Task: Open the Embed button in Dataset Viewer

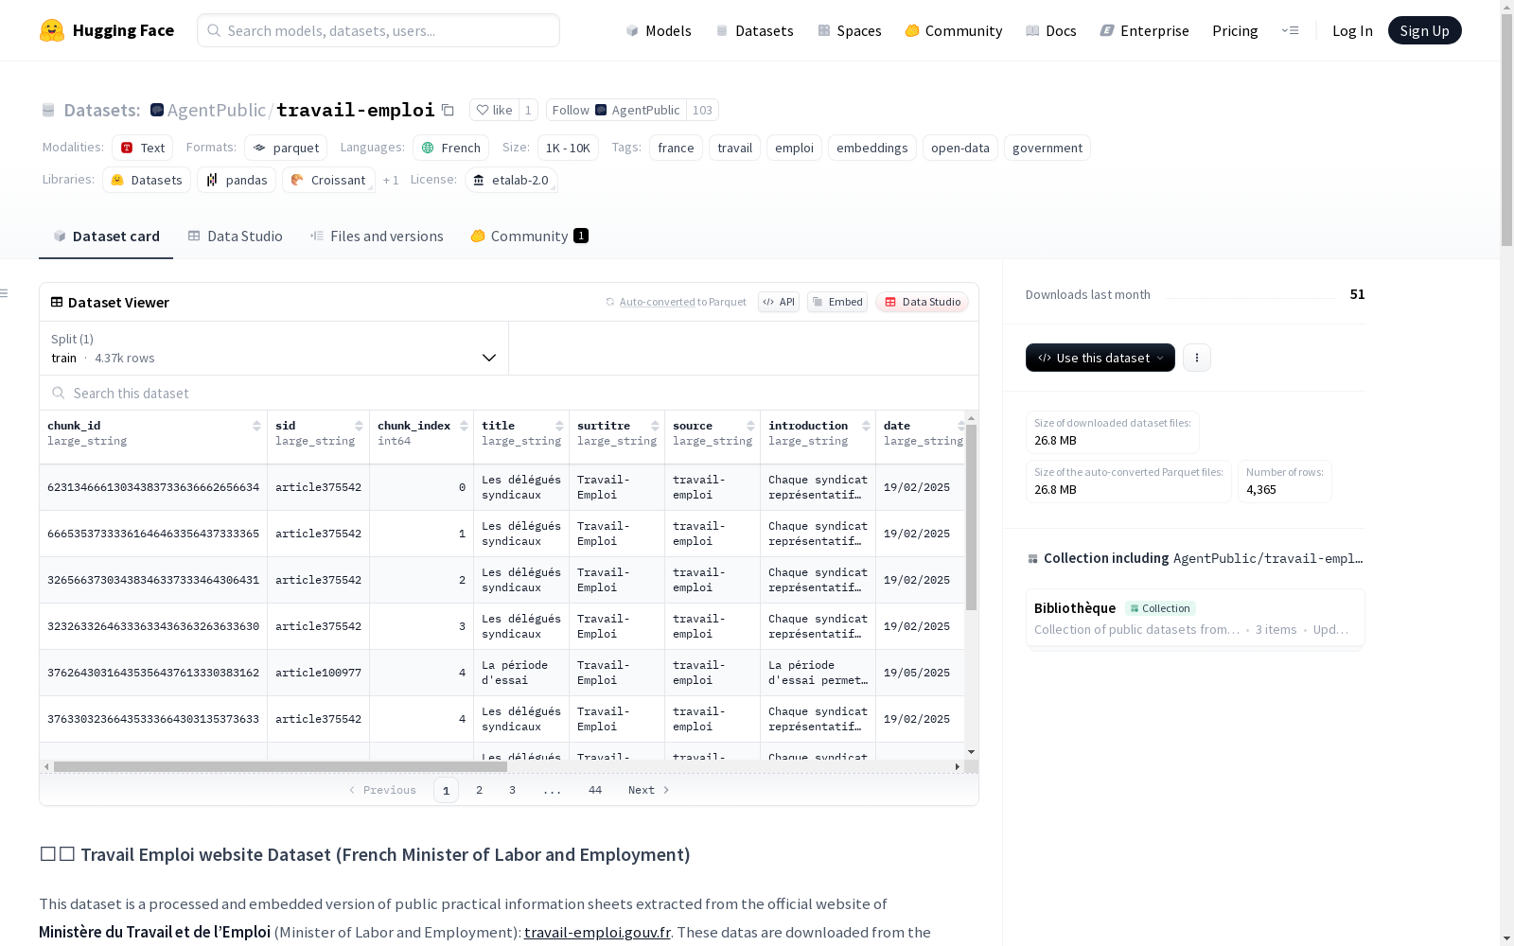Action: click(837, 302)
